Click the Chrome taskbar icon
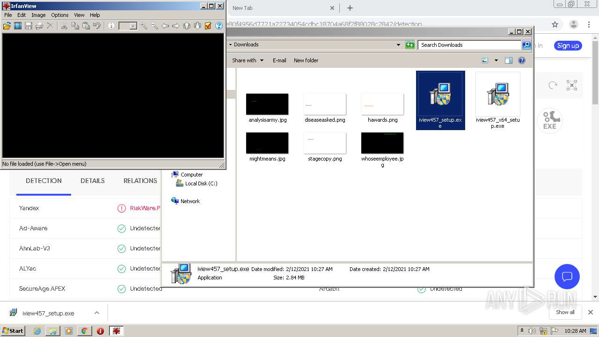Viewport: 599px width, 337px height. 84,331
